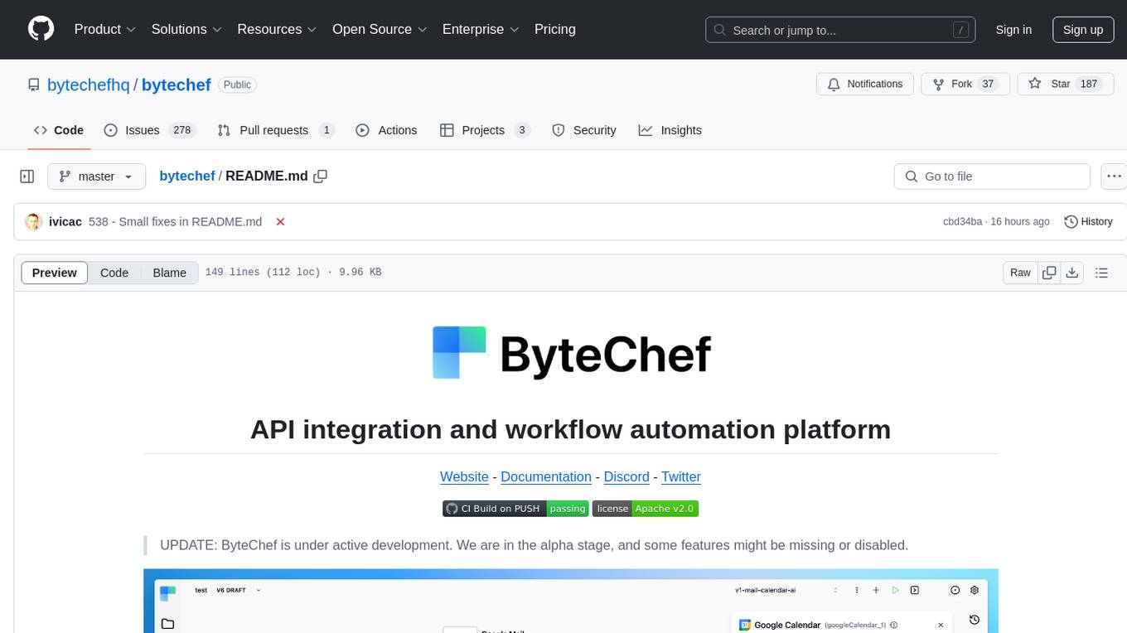Click the Apache v2.0 license badge
Viewport: 1127px width, 633px height.
pyautogui.click(x=646, y=509)
